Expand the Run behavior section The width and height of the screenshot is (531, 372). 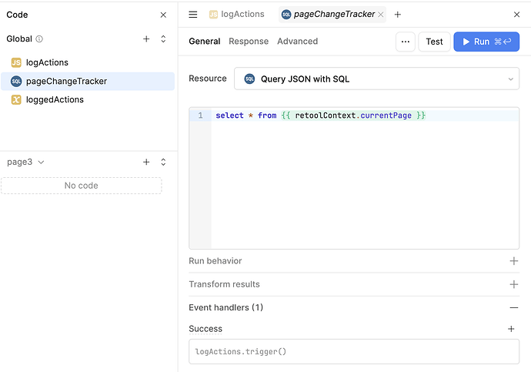click(513, 261)
